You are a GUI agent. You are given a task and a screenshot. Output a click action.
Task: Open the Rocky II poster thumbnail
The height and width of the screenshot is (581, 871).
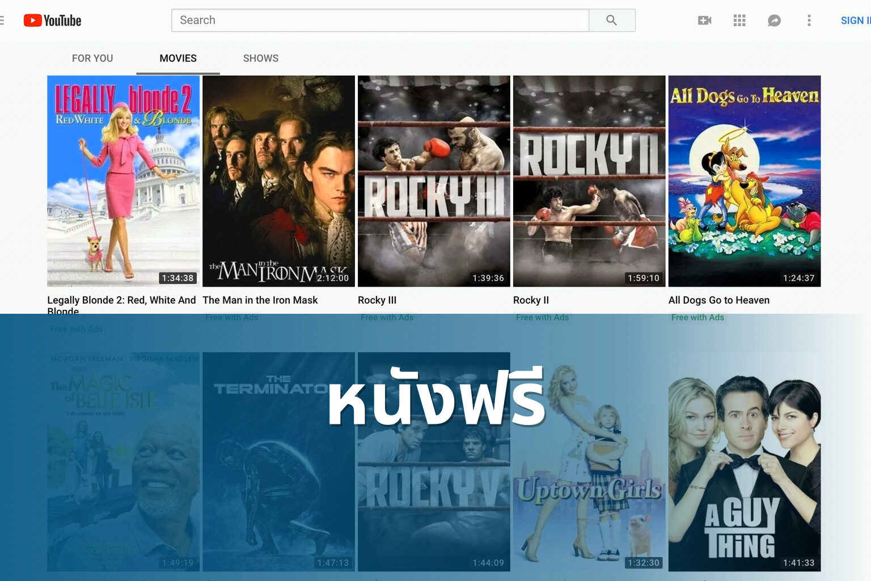click(x=589, y=181)
